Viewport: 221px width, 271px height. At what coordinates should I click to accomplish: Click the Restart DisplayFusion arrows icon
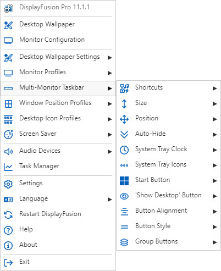[x=8, y=215]
